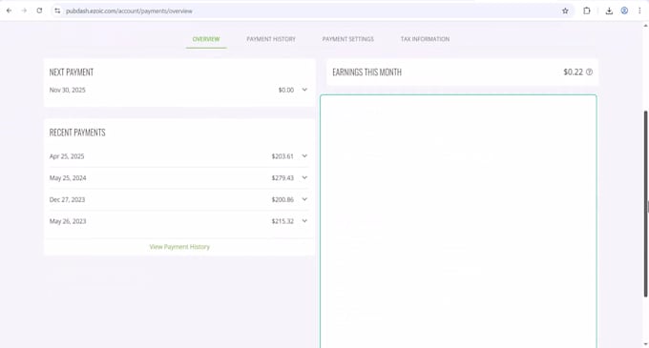Viewport: 649px width, 348px height.
Task: Open the Payment Settings tab
Action: (348, 39)
